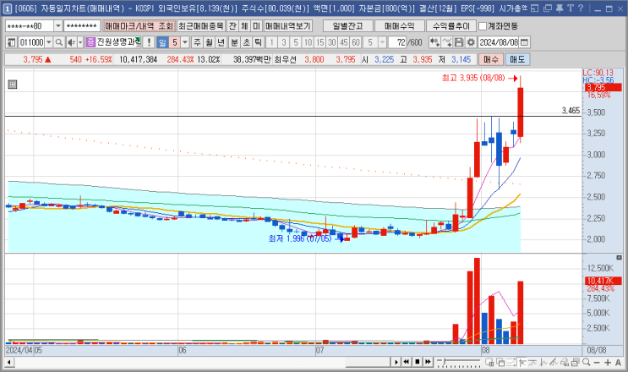Switch chart to 월 monthly period

209,42
